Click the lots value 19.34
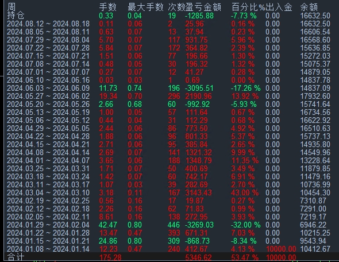This screenshot has width=339, height=262. [108, 96]
